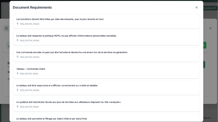
Task: Open the RGPD policy requirement text
Action: (66, 36)
